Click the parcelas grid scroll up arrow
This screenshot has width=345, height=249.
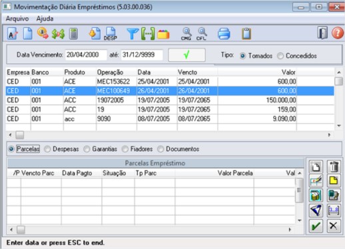[300, 173]
